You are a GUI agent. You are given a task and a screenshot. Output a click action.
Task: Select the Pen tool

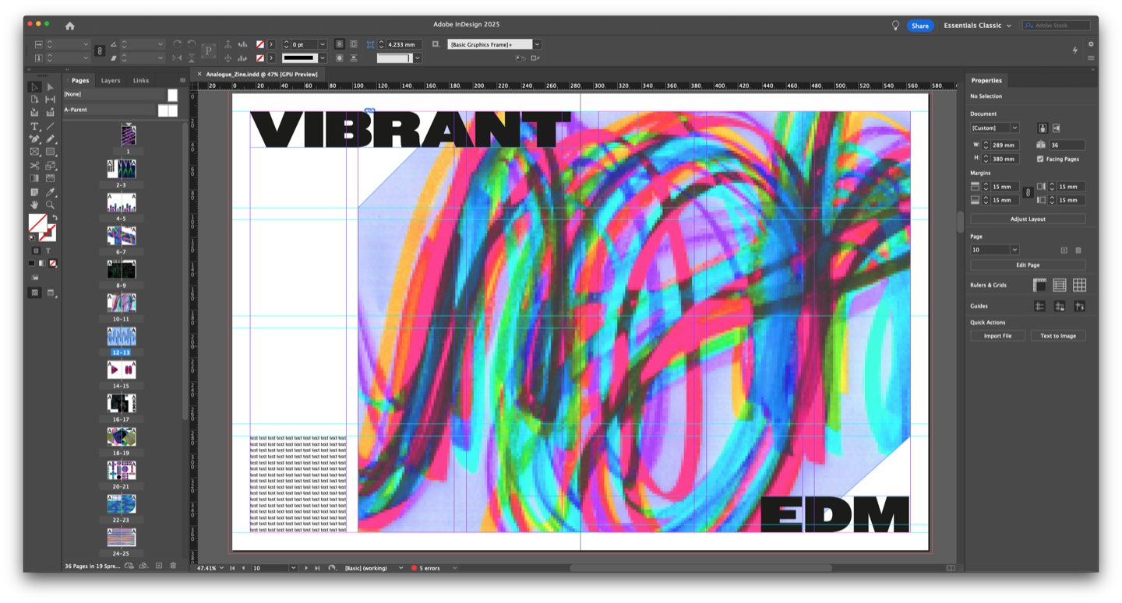pyautogui.click(x=34, y=139)
